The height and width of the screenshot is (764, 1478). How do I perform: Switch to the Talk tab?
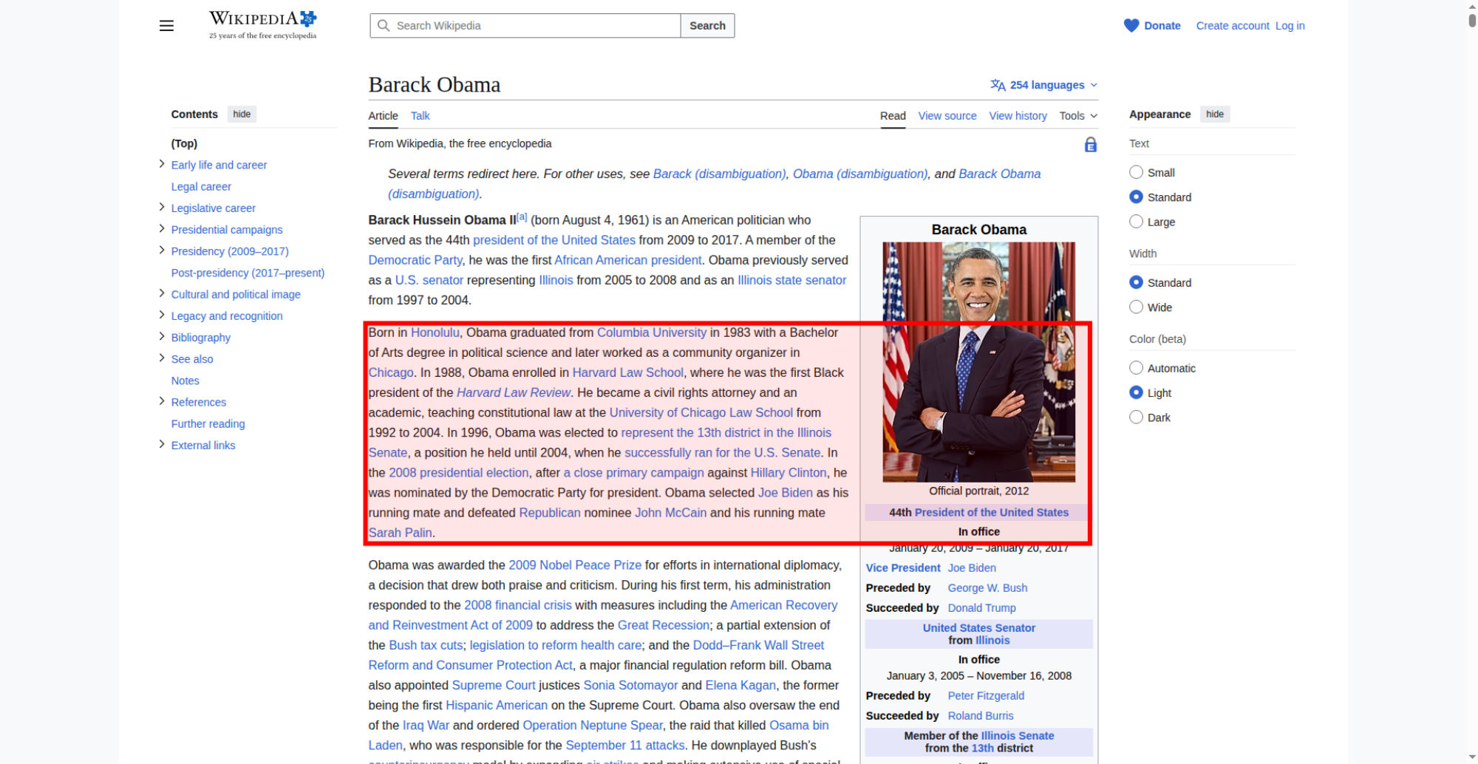coord(420,116)
